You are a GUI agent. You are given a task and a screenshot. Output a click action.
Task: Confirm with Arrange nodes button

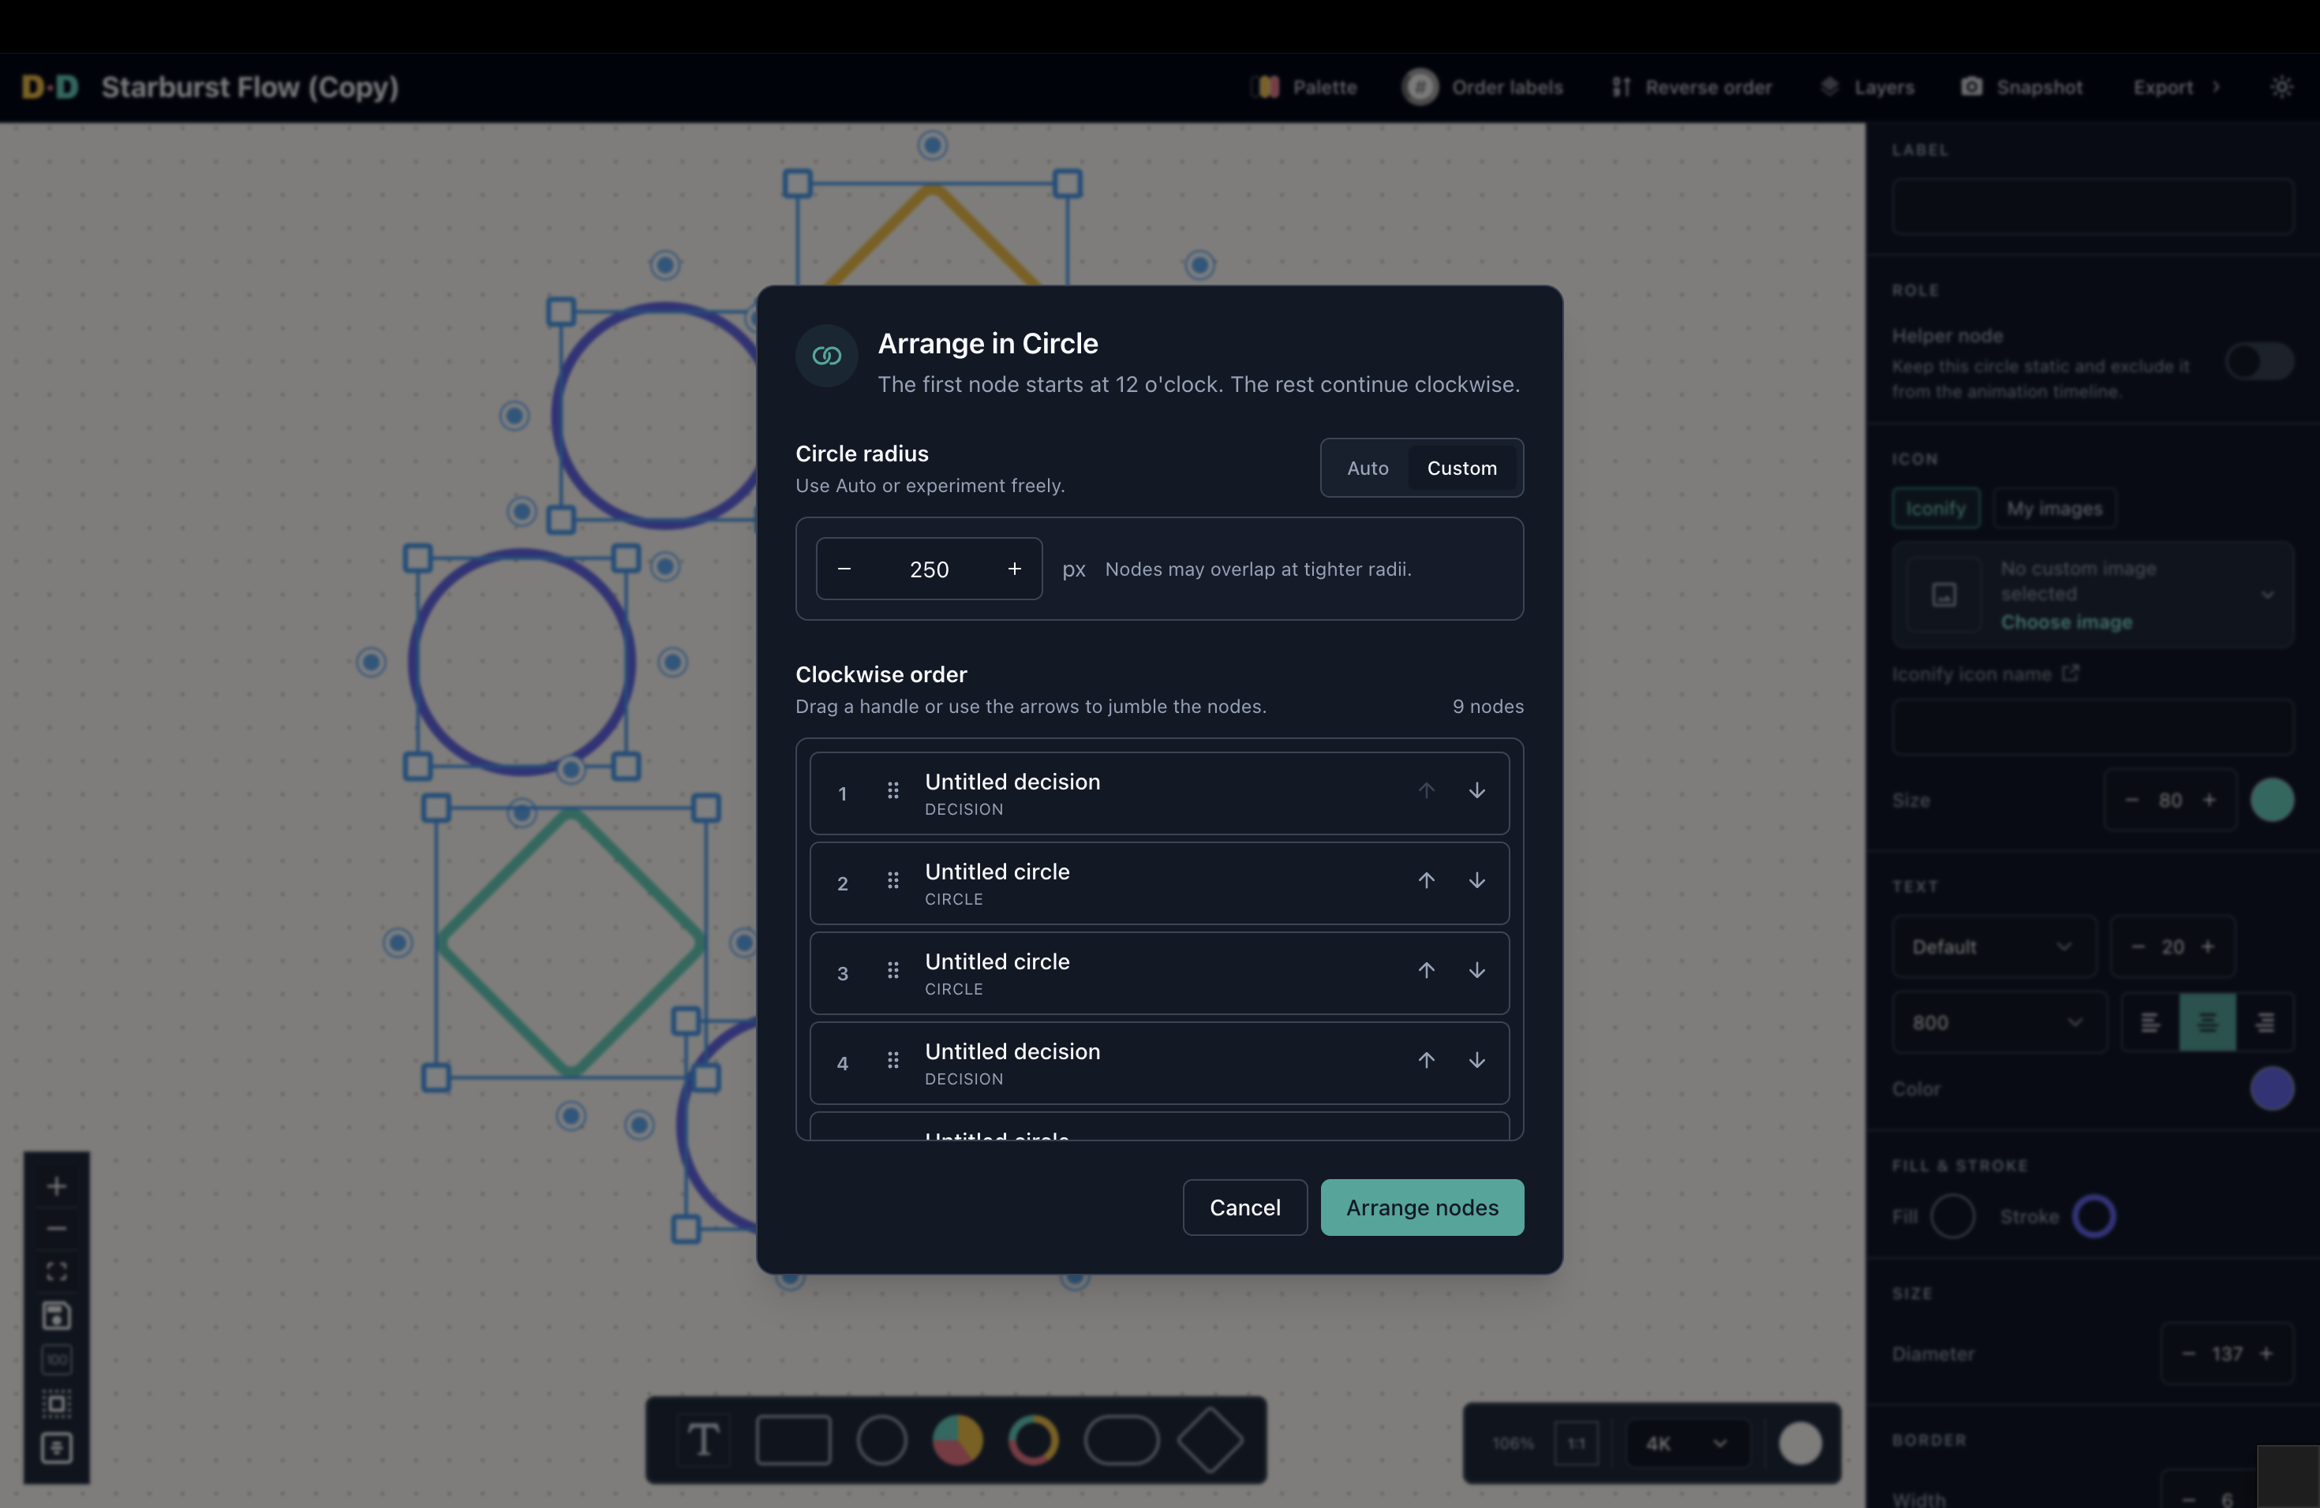tap(1422, 1208)
